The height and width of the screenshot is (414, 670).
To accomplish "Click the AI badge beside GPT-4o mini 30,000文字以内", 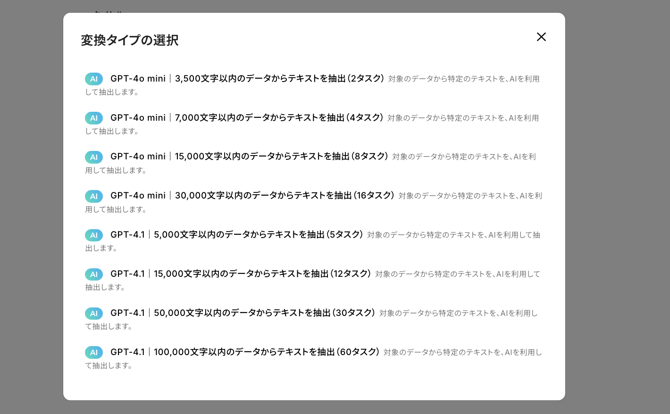I will point(94,196).
